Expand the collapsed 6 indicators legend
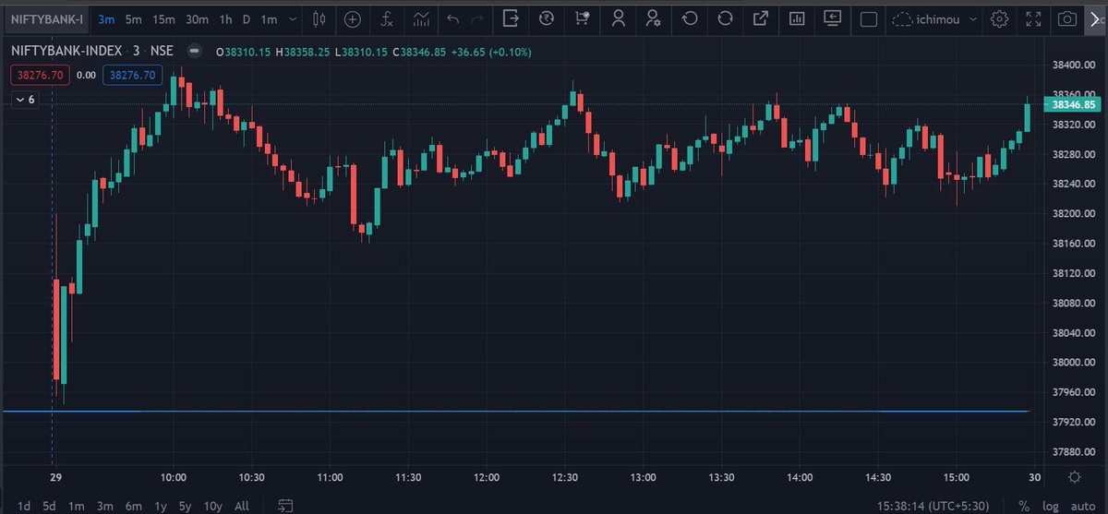Screen dimensions: 1108x514 [x=25, y=99]
